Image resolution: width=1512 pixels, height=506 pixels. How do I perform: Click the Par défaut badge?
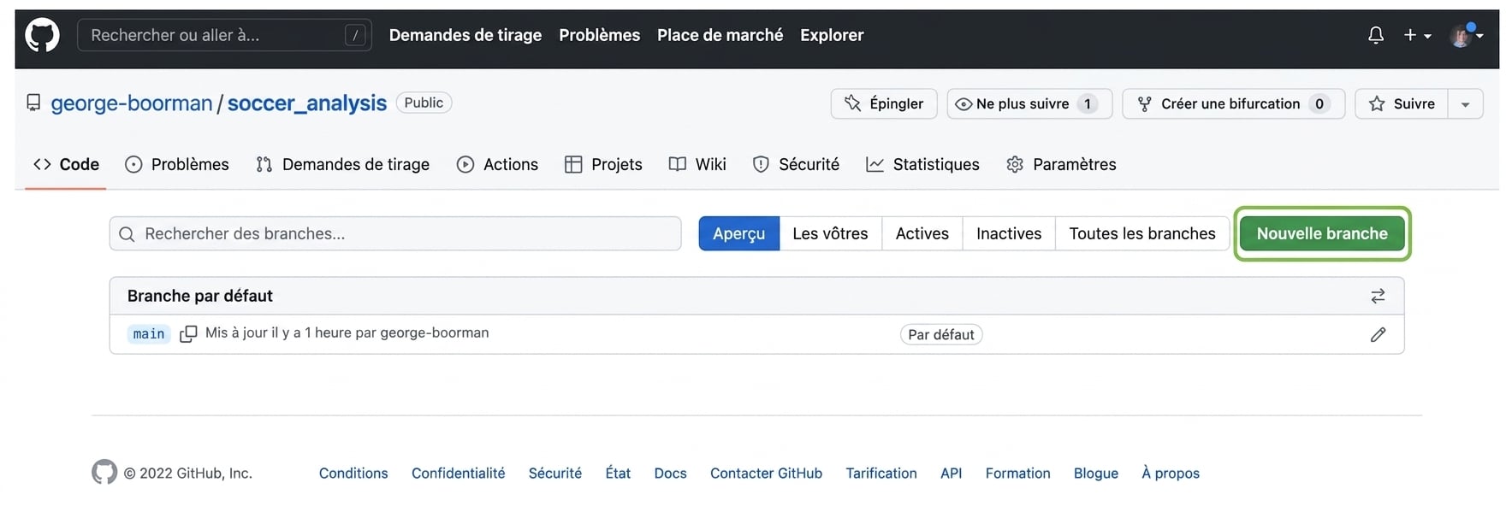point(941,334)
